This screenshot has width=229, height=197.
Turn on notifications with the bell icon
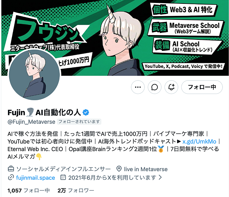click(x=171, y=87)
